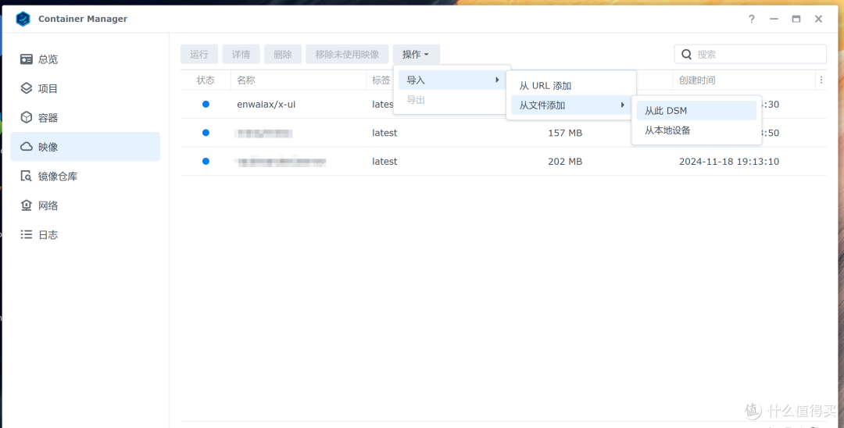Open 容器 in the sidebar
844x428 pixels.
pos(85,117)
